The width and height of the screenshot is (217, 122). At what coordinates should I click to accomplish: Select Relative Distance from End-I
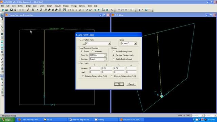click(83, 76)
